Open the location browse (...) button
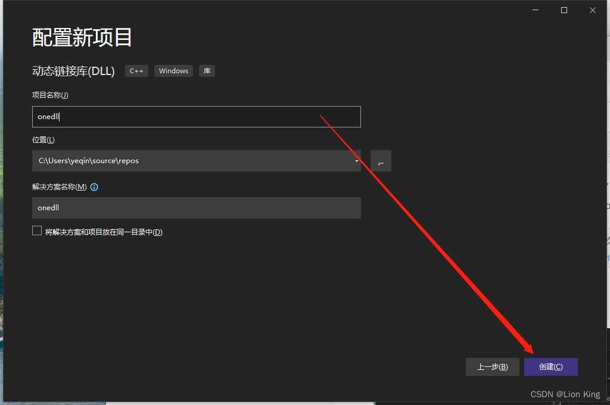Viewport: 610px width, 405px height. click(x=381, y=160)
